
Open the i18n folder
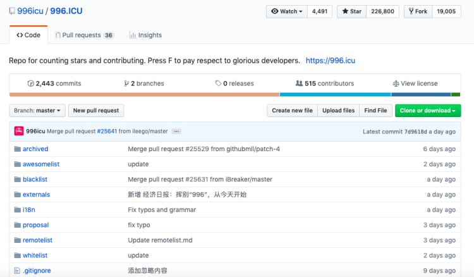[x=29, y=209]
